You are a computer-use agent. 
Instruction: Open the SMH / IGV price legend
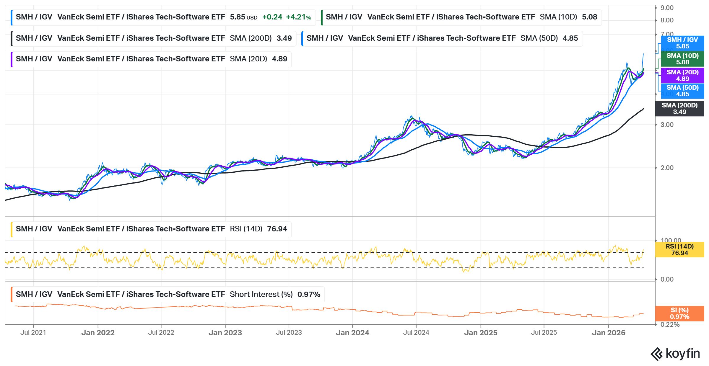point(163,17)
